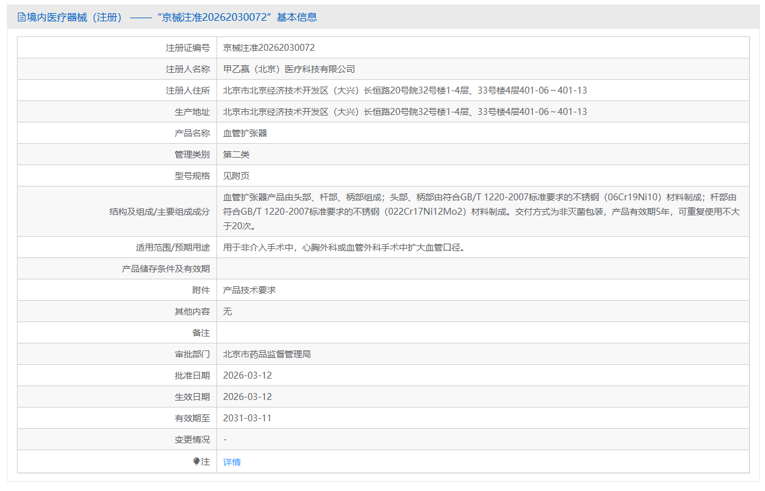
Task: Select the expiry date 2031-03-11
Action: coord(247,418)
